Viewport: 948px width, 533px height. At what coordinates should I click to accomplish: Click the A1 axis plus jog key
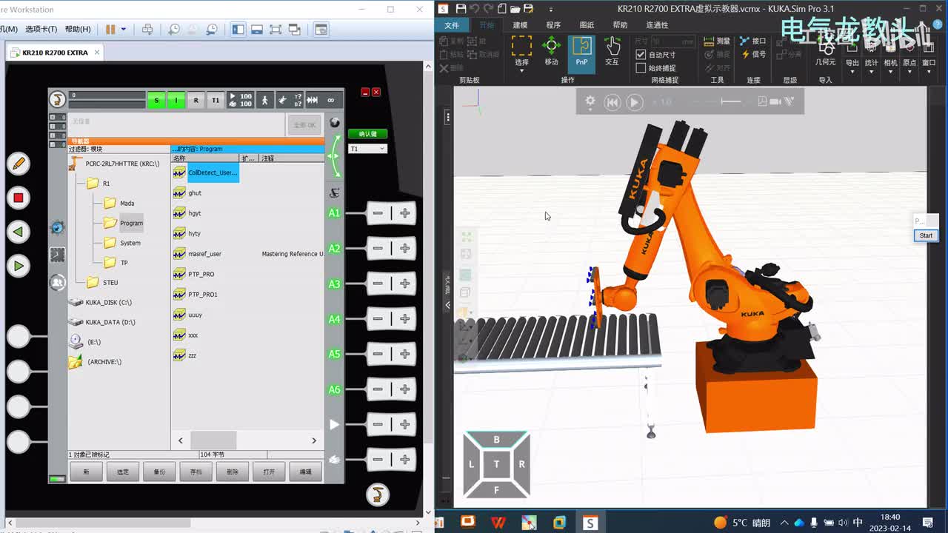(404, 213)
